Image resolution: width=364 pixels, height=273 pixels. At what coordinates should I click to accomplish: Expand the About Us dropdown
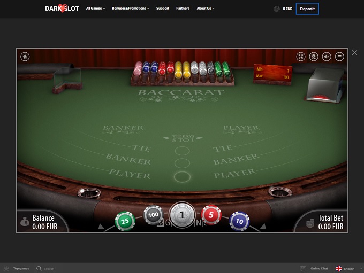(205, 9)
